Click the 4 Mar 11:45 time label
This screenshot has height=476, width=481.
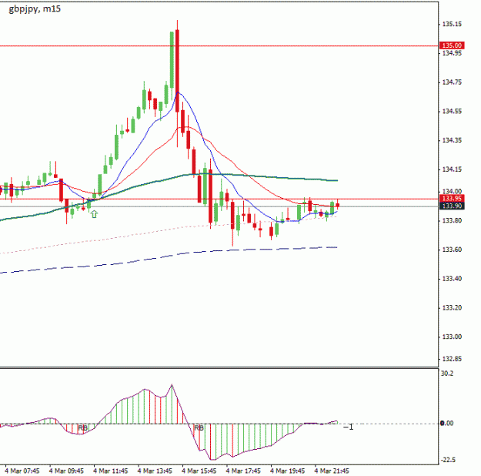tap(110, 471)
